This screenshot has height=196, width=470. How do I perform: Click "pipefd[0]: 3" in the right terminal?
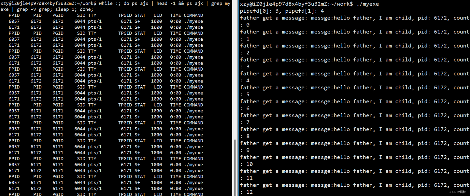pos(259,11)
